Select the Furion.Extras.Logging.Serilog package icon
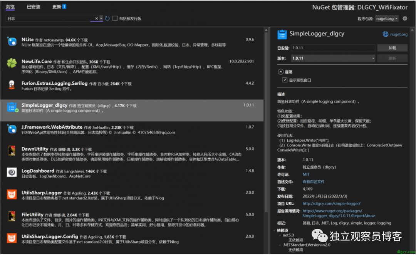The image size is (416, 255). pyautogui.click(x=12, y=85)
